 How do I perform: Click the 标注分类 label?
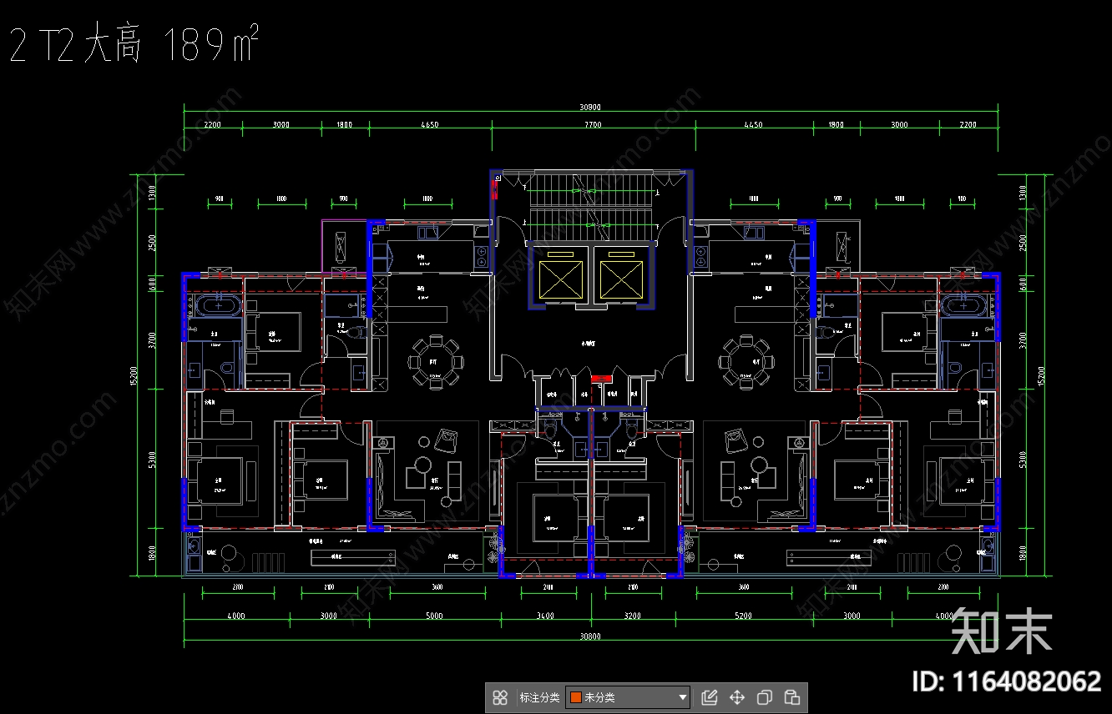click(539, 697)
